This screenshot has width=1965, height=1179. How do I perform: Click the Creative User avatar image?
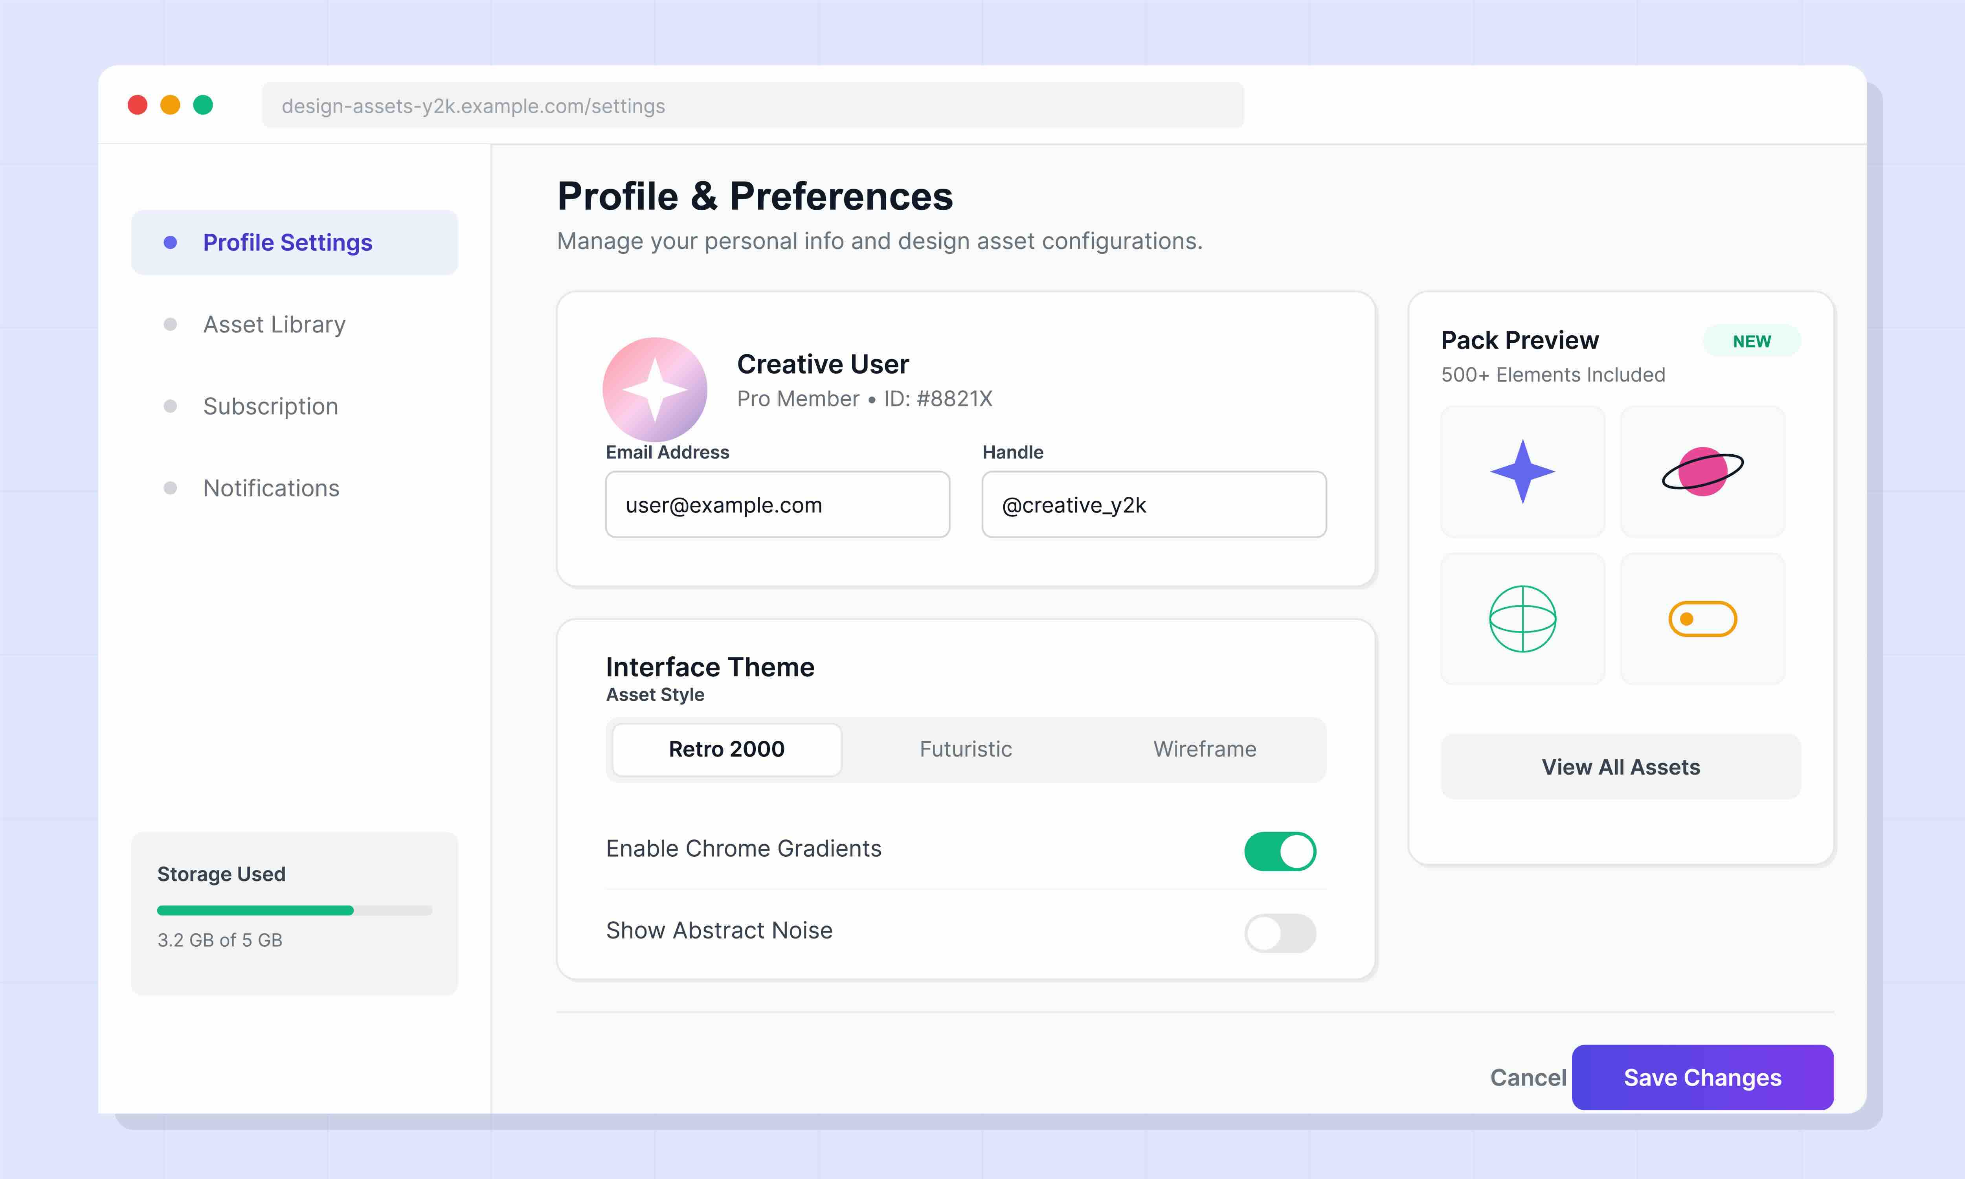(654, 389)
